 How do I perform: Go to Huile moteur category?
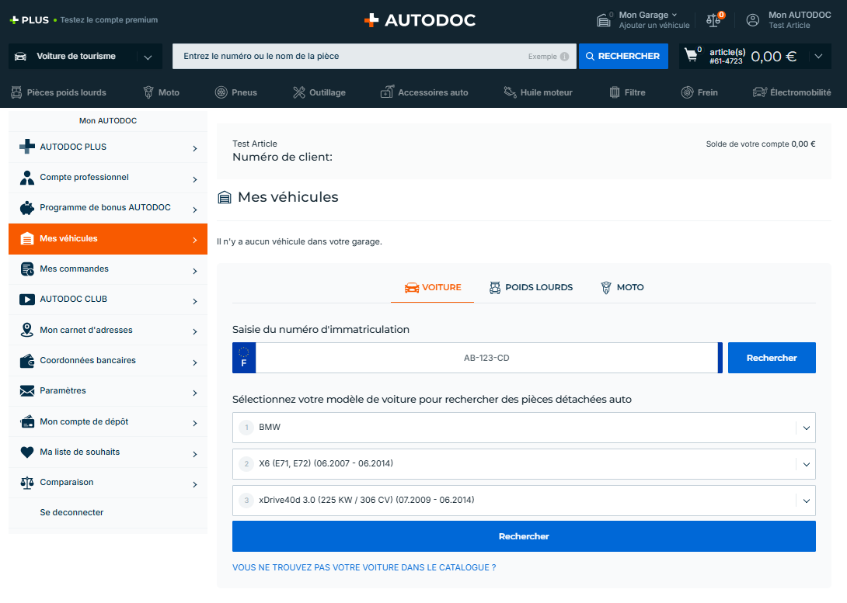point(538,92)
